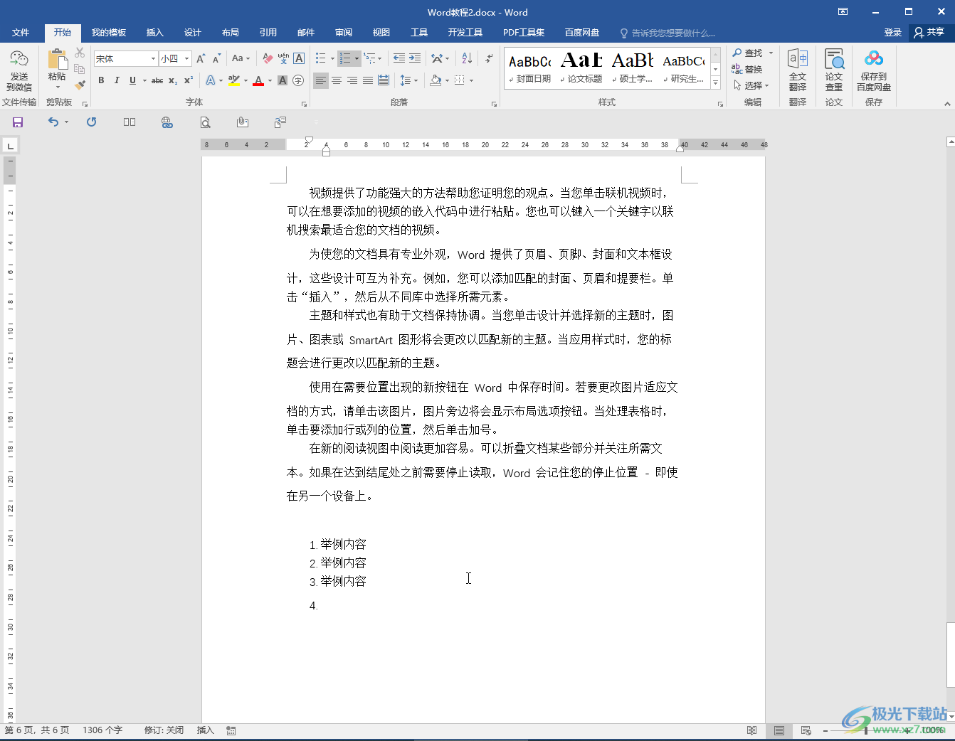955x741 pixels.
Task: Increase paragraph indent
Action: 415,58
